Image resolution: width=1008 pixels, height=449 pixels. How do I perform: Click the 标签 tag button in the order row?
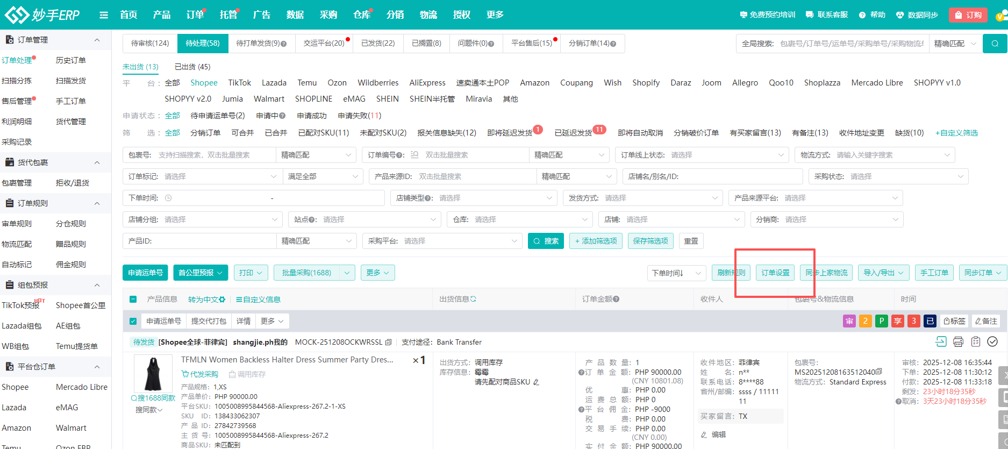(x=955, y=321)
